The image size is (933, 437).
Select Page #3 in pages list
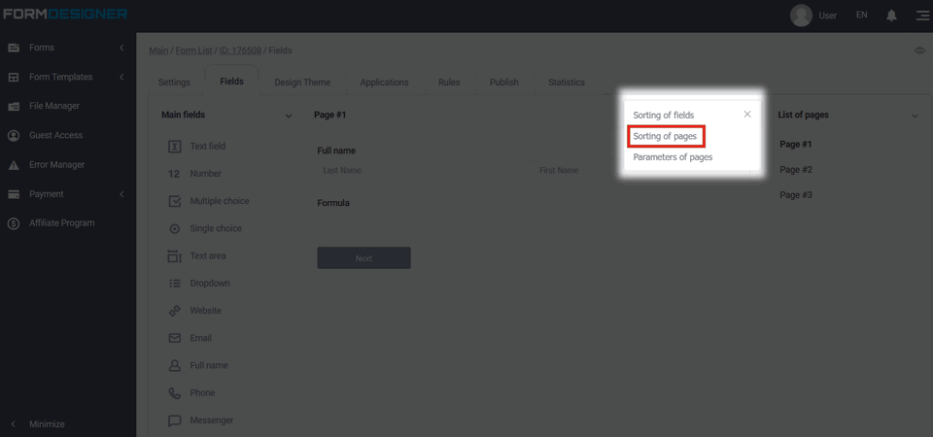pyautogui.click(x=796, y=195)
